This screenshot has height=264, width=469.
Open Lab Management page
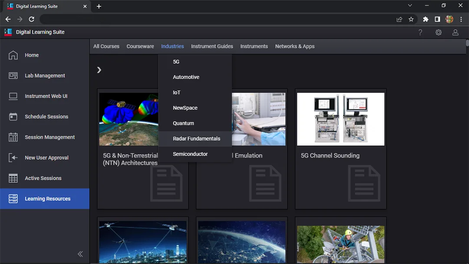pyautogui.click(x=45, y=76)
